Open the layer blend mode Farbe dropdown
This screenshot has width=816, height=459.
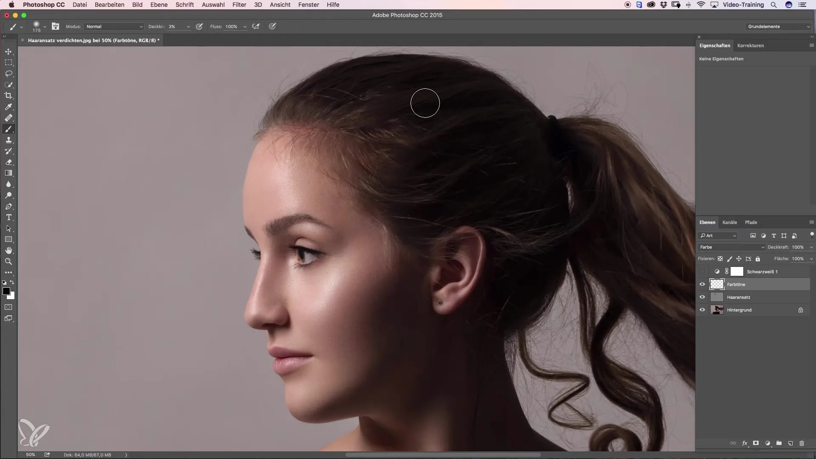pos(731,247)
